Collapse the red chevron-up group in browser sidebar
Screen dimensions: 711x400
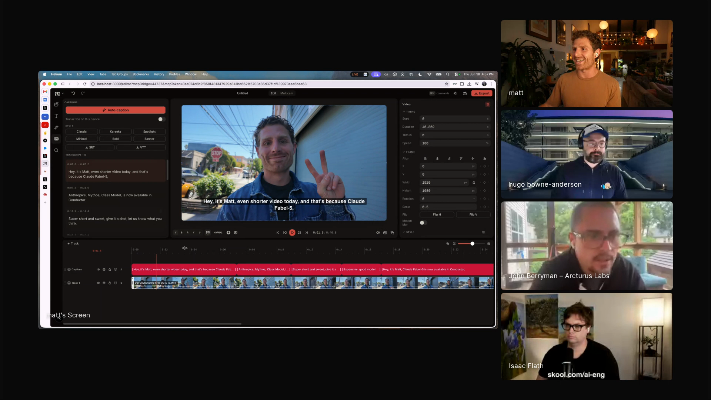[x=45, y=125]
